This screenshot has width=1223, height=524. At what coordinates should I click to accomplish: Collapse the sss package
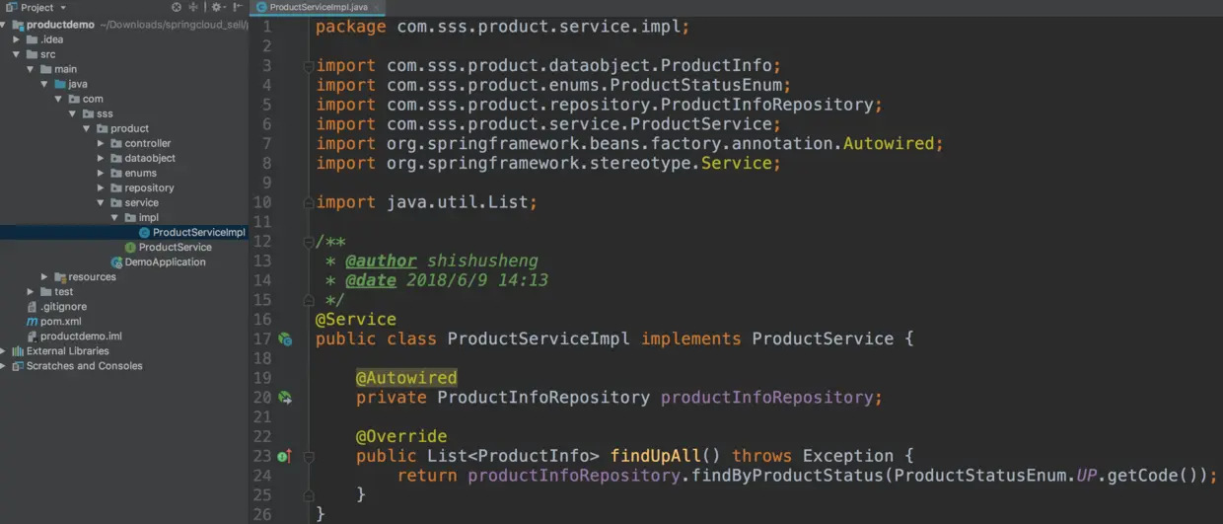point(73,113)
